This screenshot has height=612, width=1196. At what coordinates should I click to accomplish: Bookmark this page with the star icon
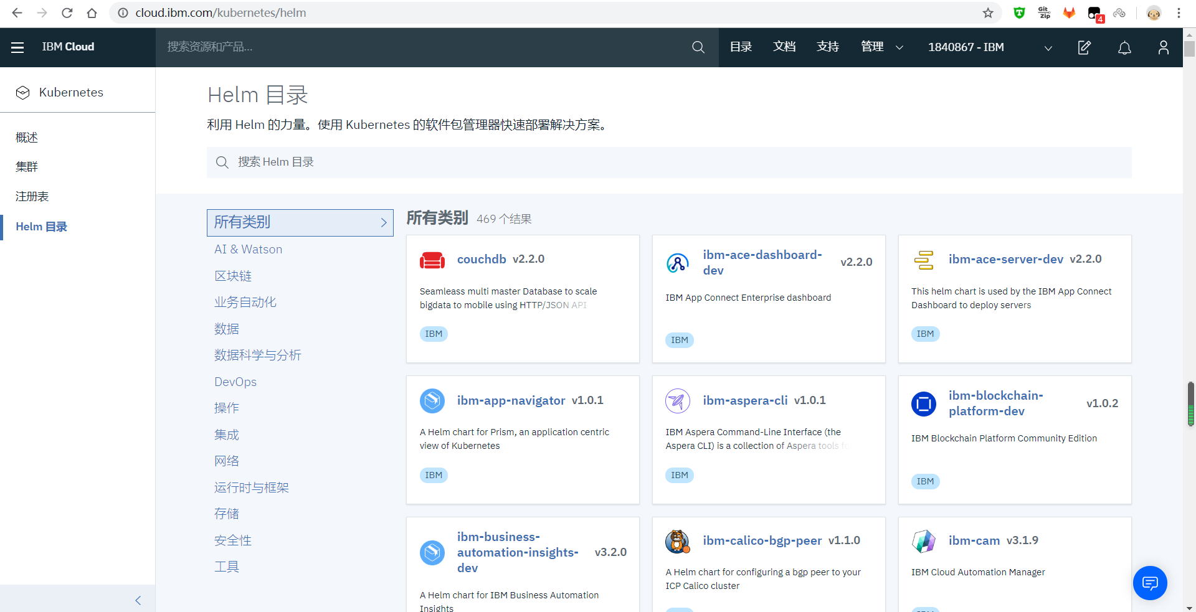click(988, 13)
